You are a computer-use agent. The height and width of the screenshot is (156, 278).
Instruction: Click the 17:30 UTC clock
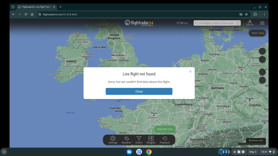[x=182, y=23]
